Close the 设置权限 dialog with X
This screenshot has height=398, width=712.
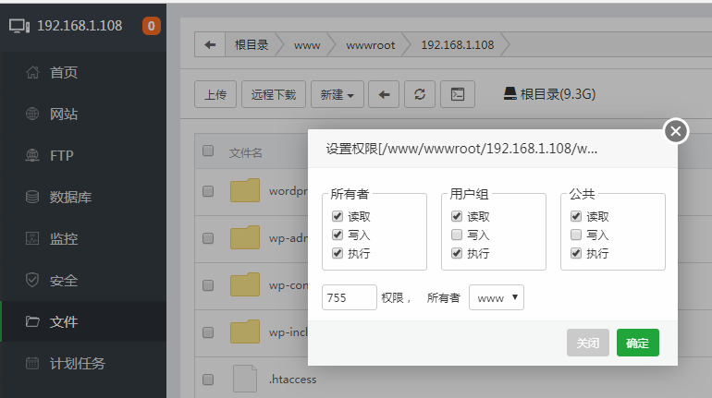point(676,131)
